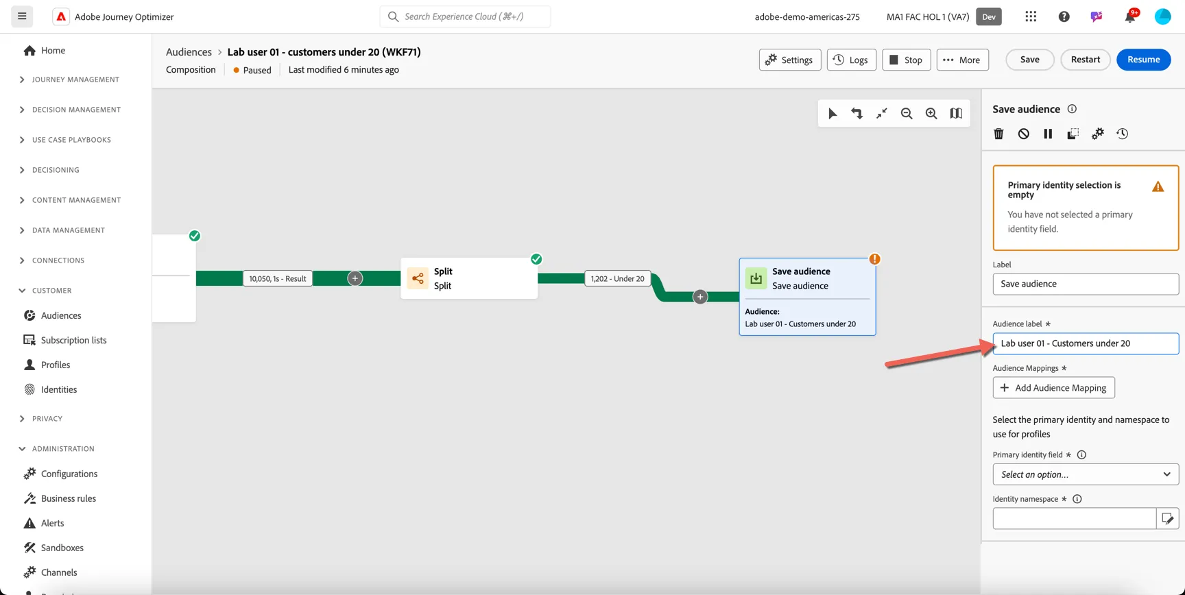Viewport: 1185px width, 595px height.
Task: Open the help question mark icon
Action: pyautogui.click(x=1064, y=16)
